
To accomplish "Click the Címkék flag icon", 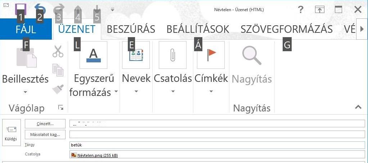I will (x=211, y=55).
